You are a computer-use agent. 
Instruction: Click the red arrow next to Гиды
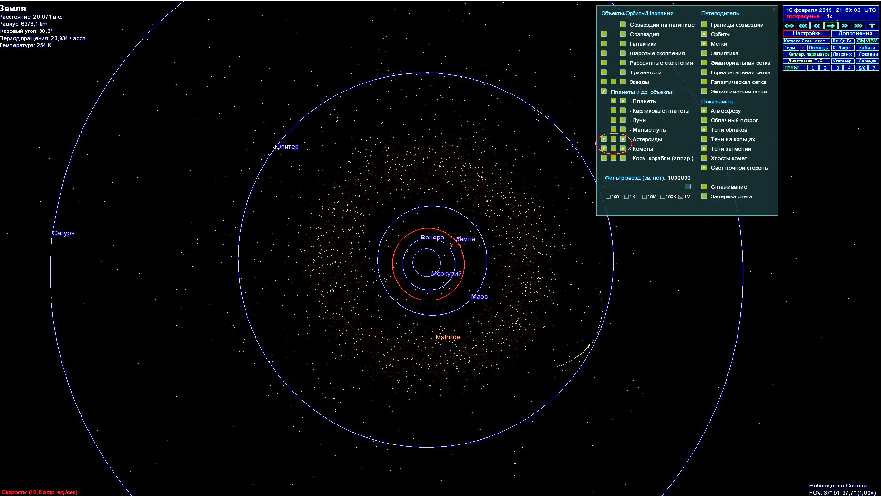(803, 48)
